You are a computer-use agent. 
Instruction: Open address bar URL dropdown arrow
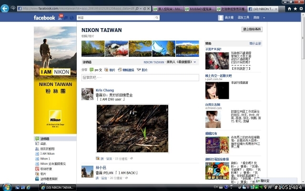141,9
